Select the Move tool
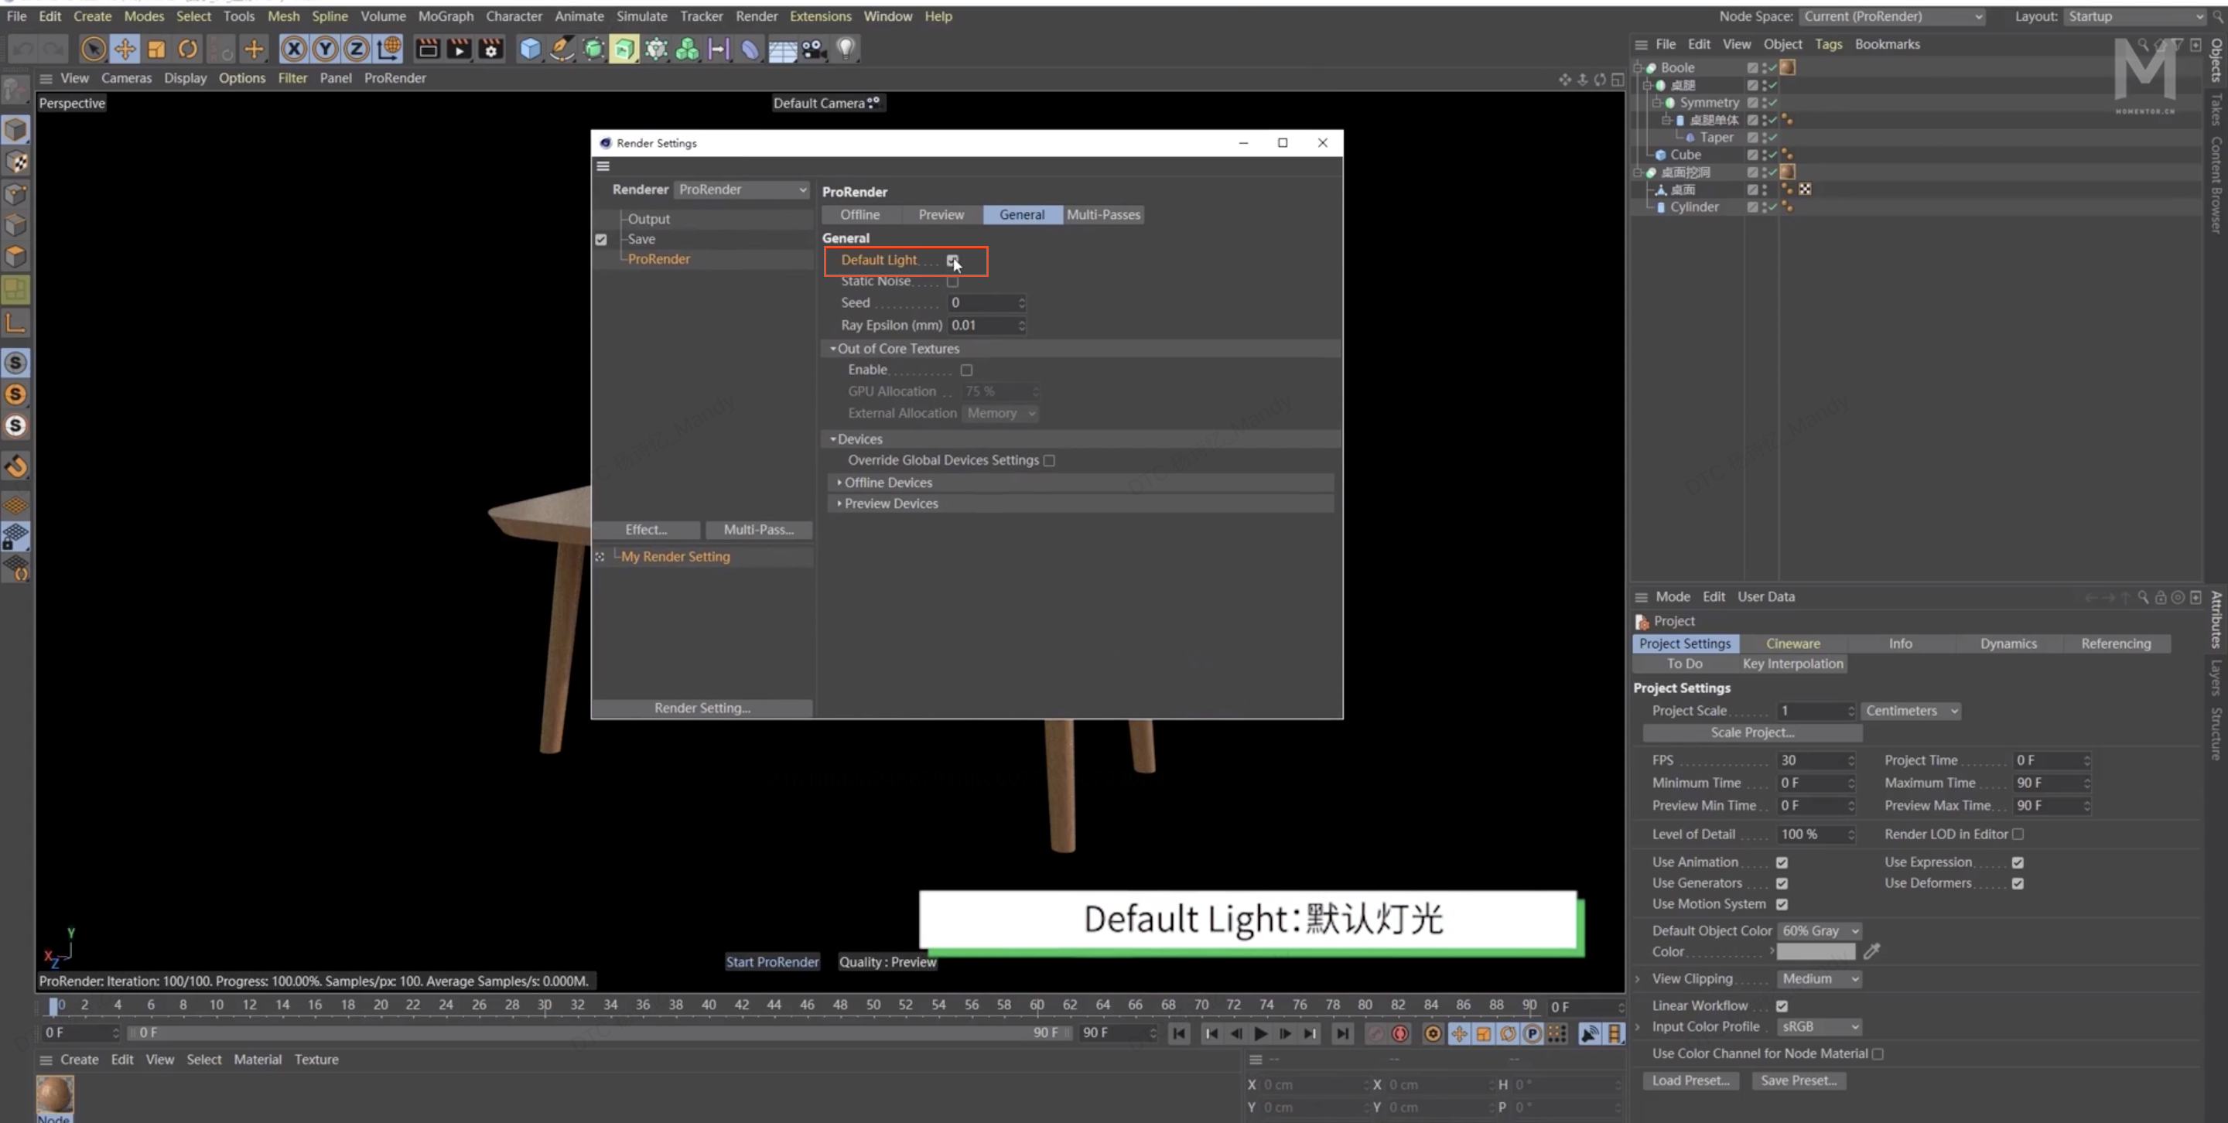2228x1123 pixels. [x=125, y=49]
